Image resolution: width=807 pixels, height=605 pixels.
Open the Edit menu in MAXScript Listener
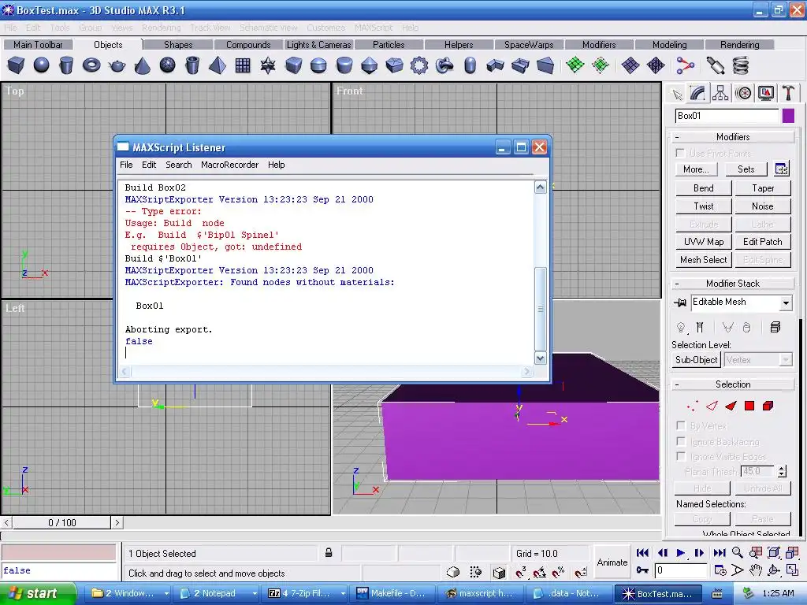149,165
